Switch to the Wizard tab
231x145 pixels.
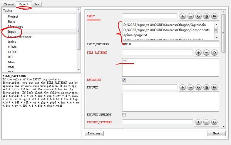click(x=9, y=4)
